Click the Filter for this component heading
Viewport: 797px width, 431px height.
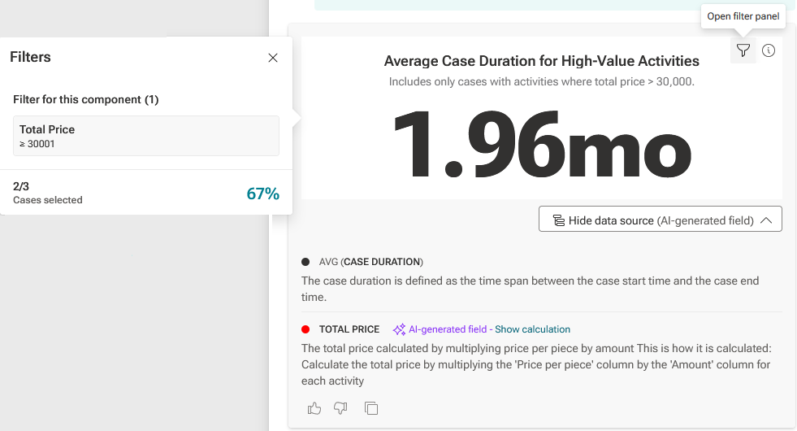point(86,99)
